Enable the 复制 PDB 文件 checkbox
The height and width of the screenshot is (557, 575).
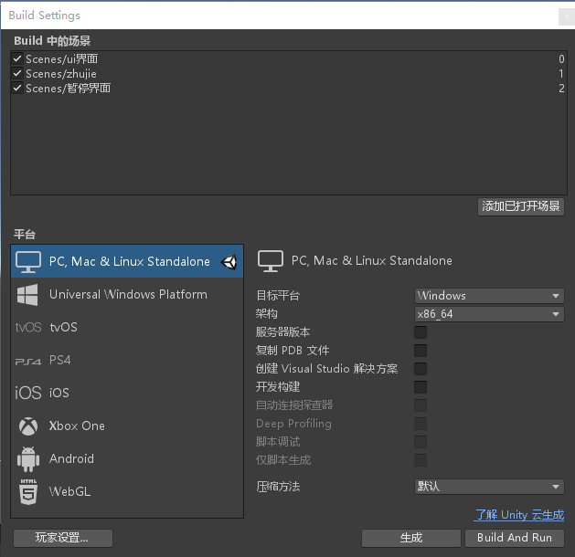click(421, 351)
